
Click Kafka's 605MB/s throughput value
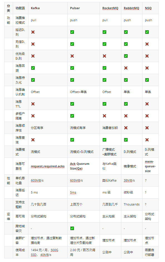[37, 180]
